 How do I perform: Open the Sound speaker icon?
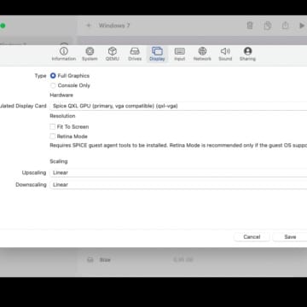click(225, 51)
